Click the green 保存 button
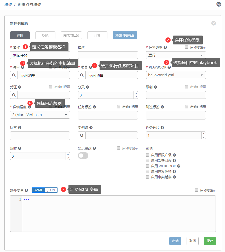The width and height of the screenshot is (225, 252). (x=210, y=241)
